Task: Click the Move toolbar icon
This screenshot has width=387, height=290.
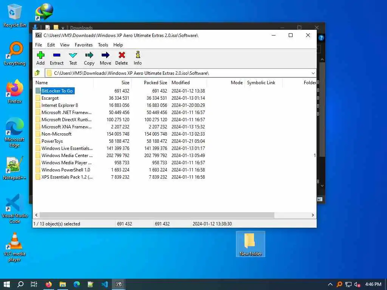Action: point(105,58)
